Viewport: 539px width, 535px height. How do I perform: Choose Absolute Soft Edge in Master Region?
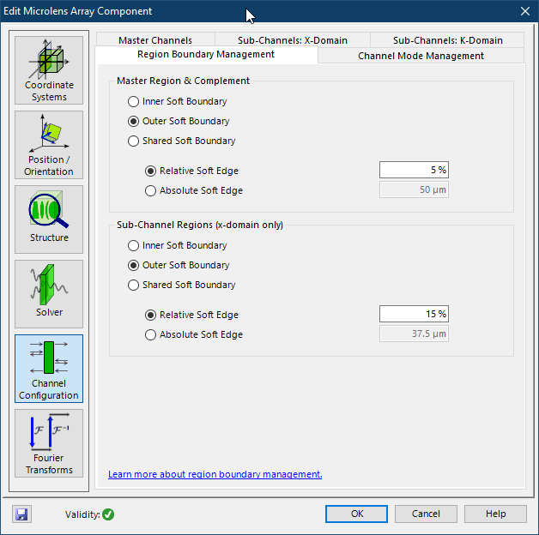tap(194, 190)
